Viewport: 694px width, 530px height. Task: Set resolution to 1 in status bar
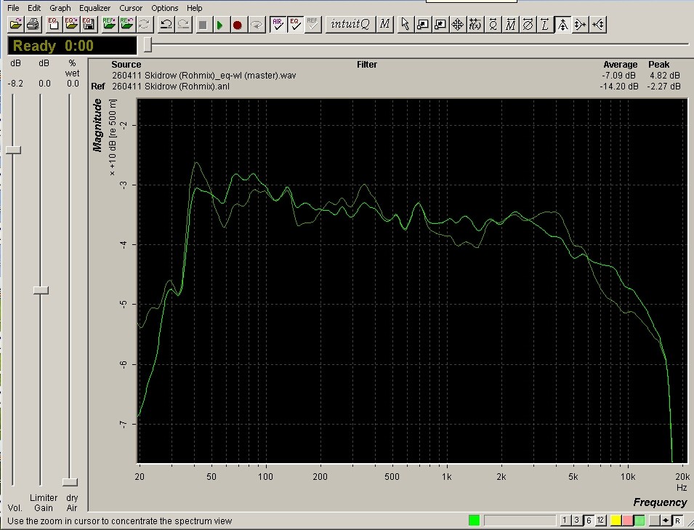click(x=565, y=521)
